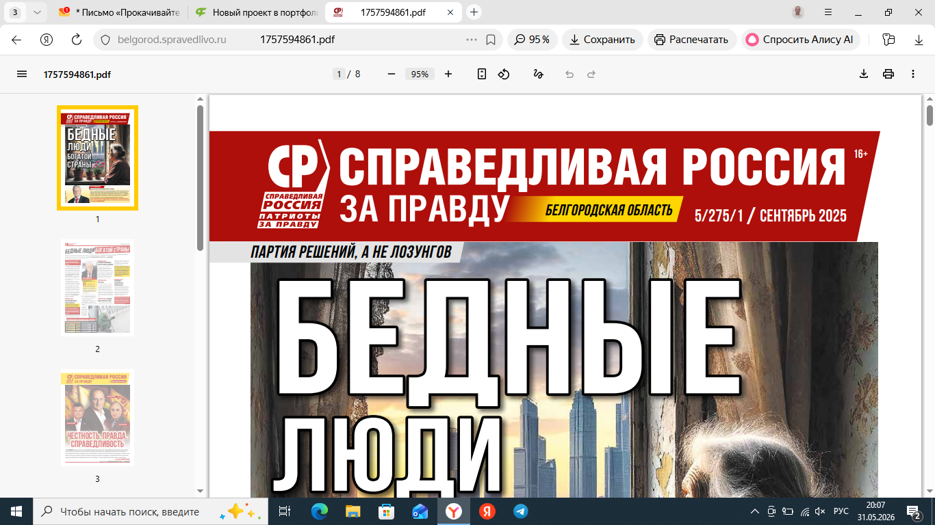This screenshot has width=935, height=525.
Task: Open the browser profile avatar
Action: [x=798, y=12]
